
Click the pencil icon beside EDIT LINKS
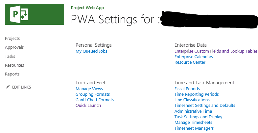tap(8, 87)
